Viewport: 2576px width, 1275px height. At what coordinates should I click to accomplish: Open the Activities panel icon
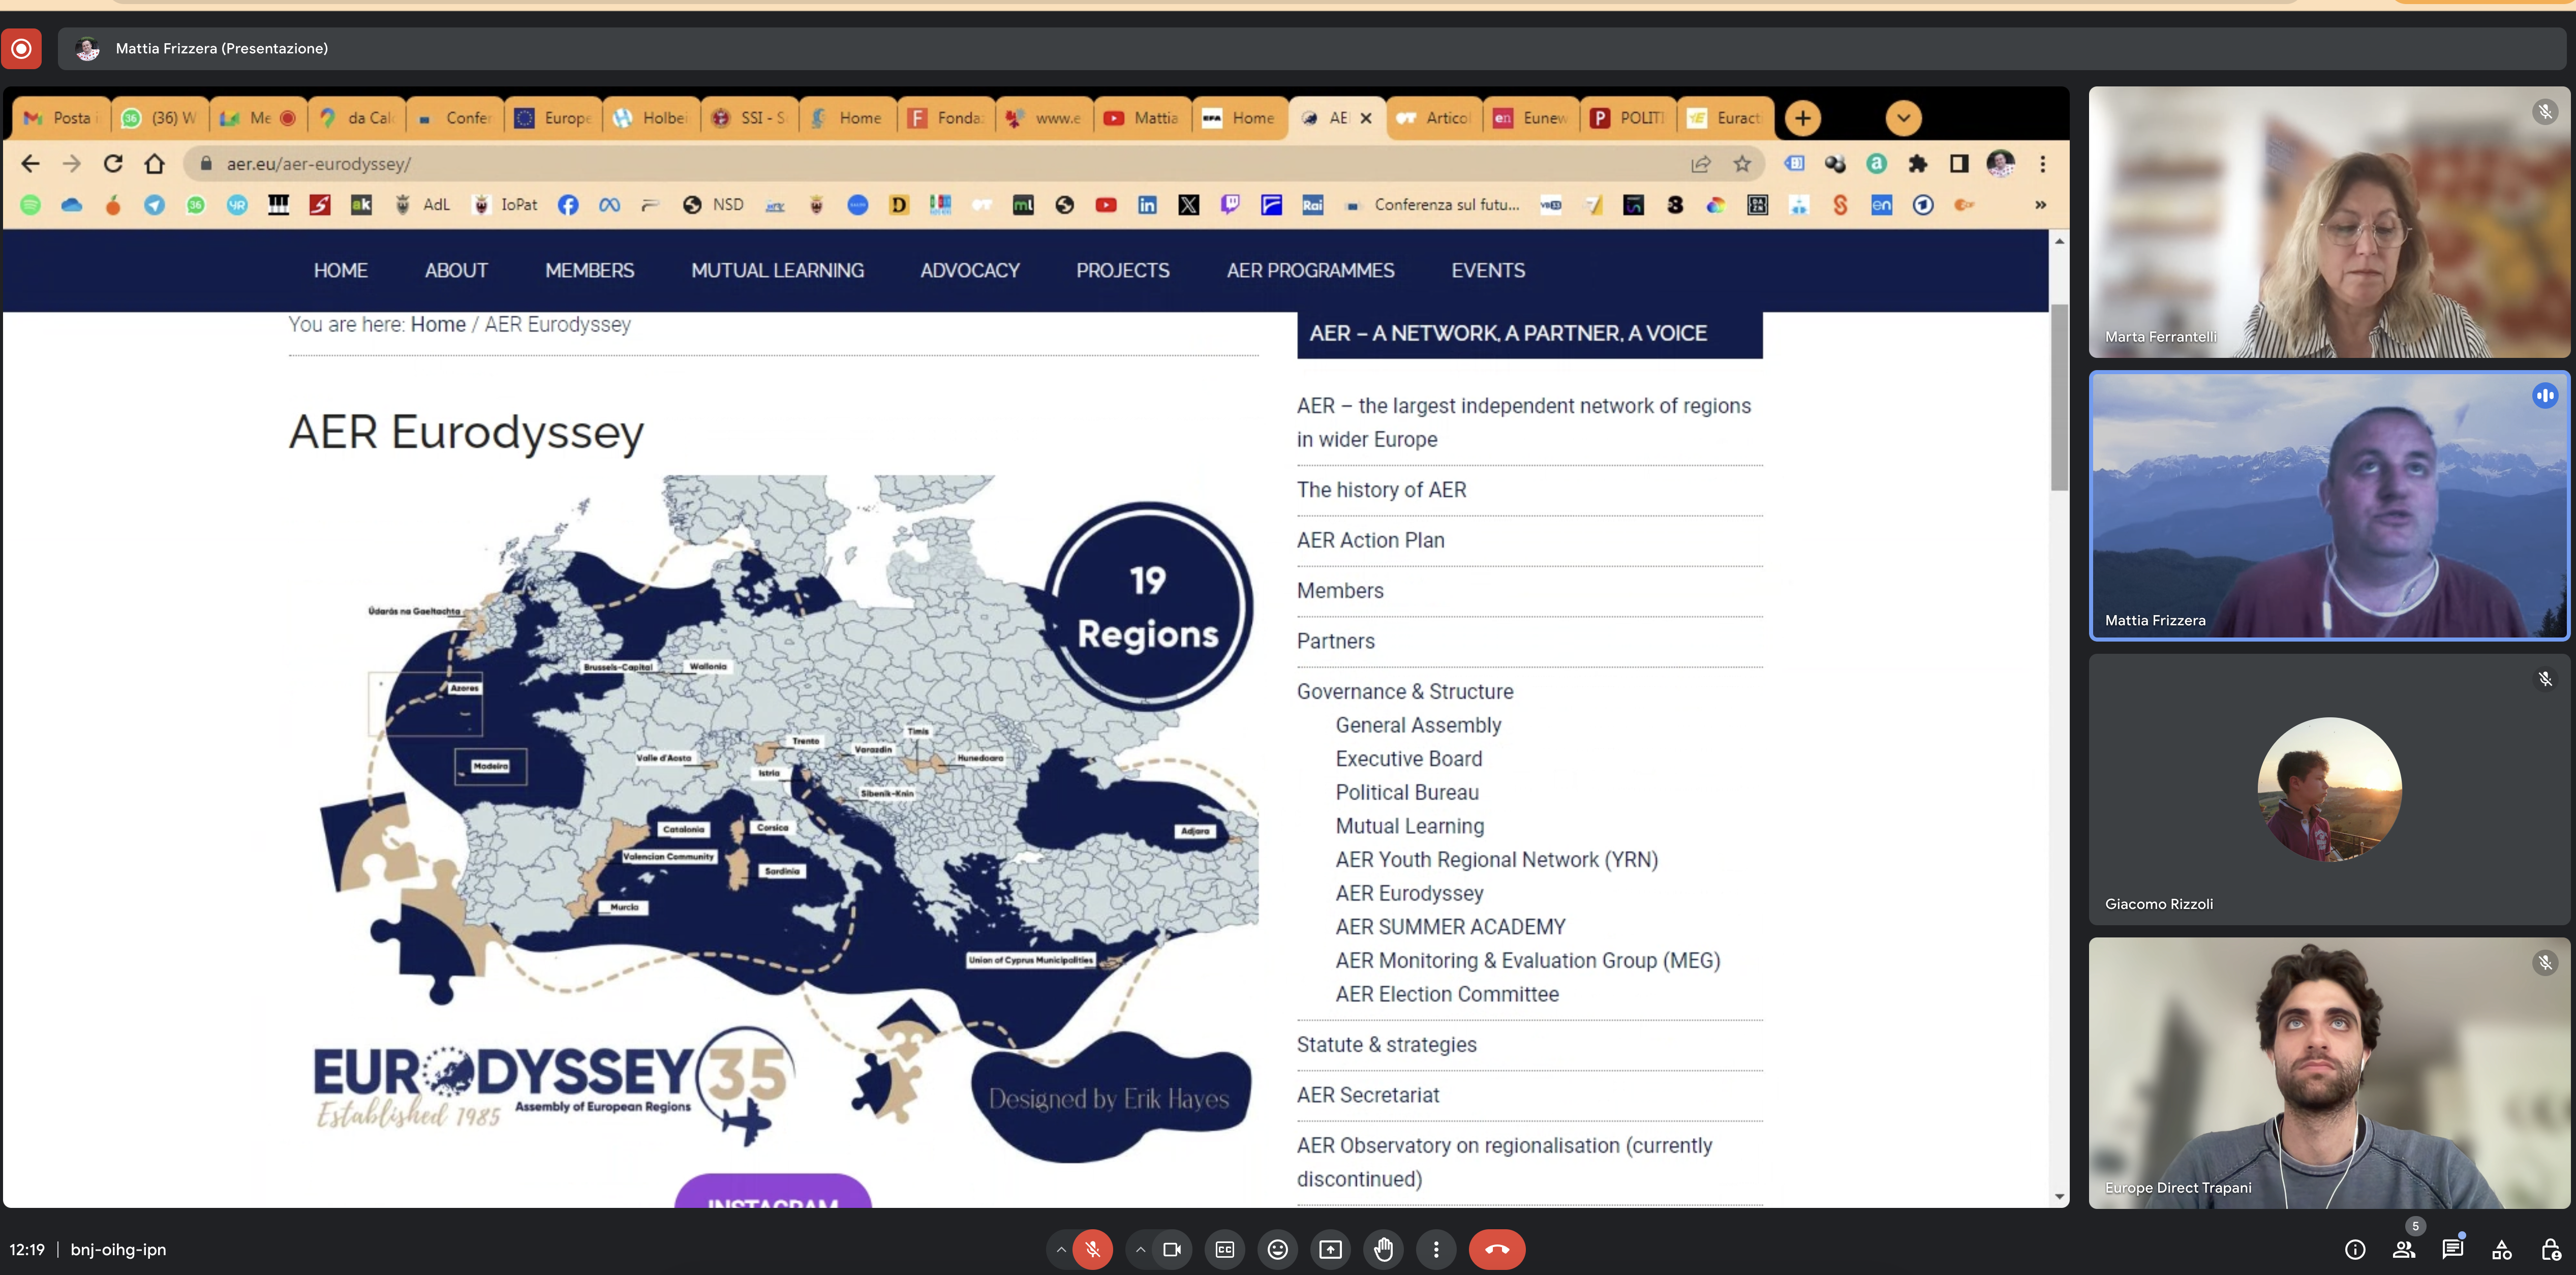2502,1249
